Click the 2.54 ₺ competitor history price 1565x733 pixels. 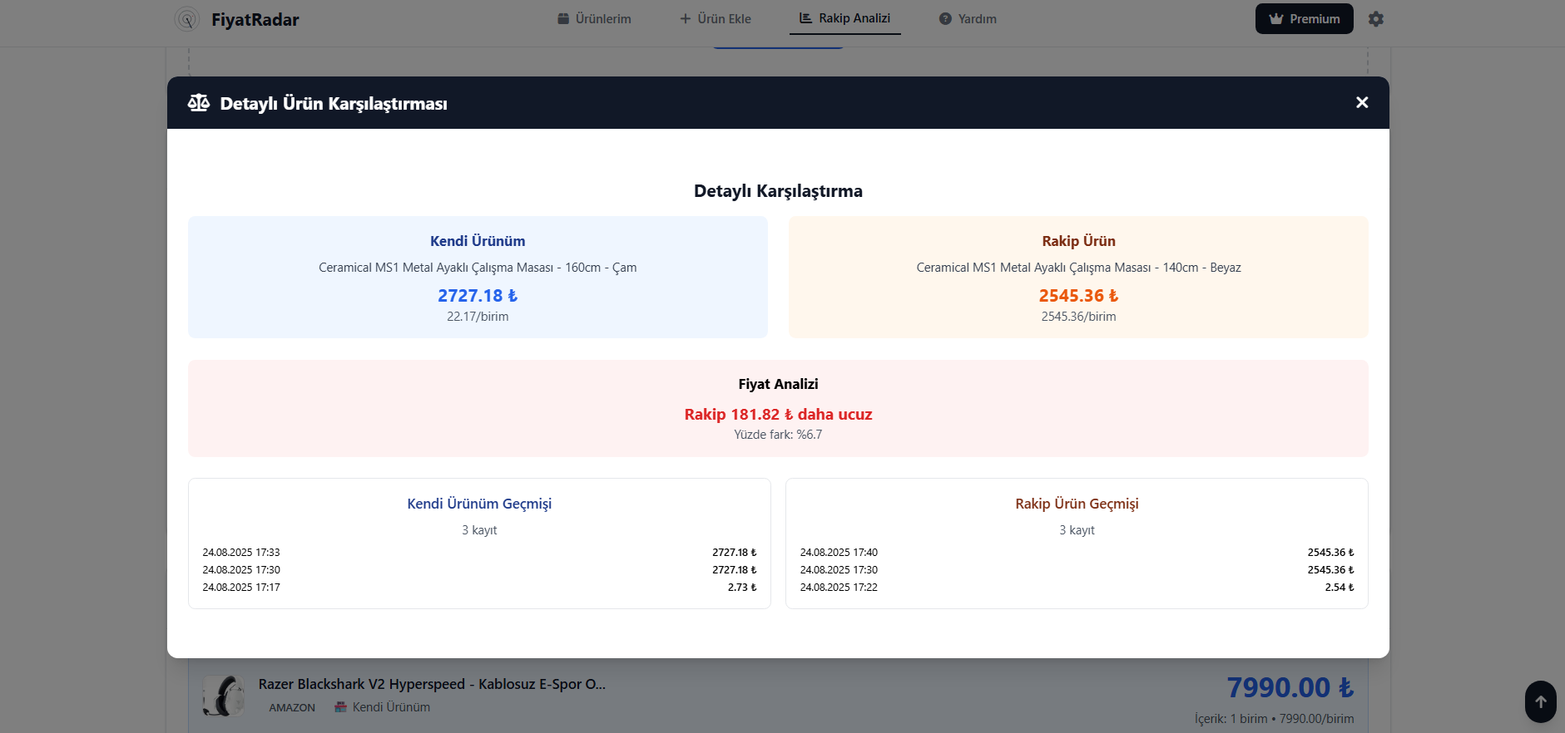click(1340, 588)
